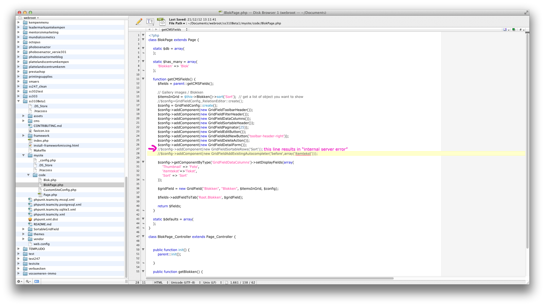Fold the getCMSFields function at line 11

pos(143,79)
